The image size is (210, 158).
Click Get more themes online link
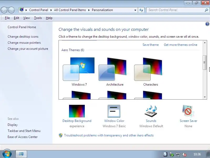(180, 45)
